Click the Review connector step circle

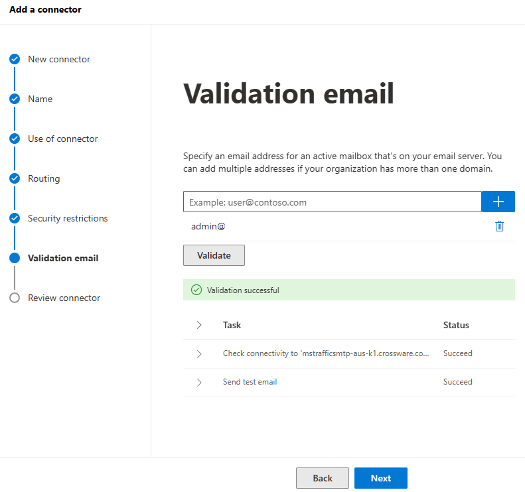point(15,298)
